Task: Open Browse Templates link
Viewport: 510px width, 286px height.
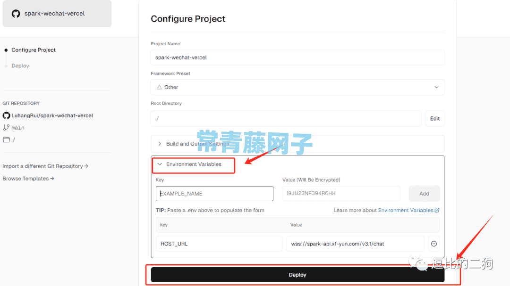Action: [x=28, y=179]
